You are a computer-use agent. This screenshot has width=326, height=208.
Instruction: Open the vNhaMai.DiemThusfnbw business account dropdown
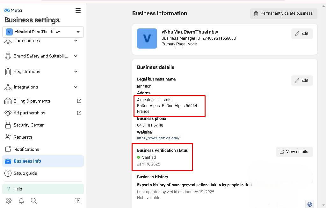click(43, 32)
